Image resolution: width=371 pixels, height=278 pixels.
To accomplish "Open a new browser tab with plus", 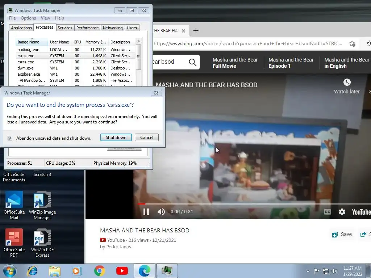I will 196,31.
